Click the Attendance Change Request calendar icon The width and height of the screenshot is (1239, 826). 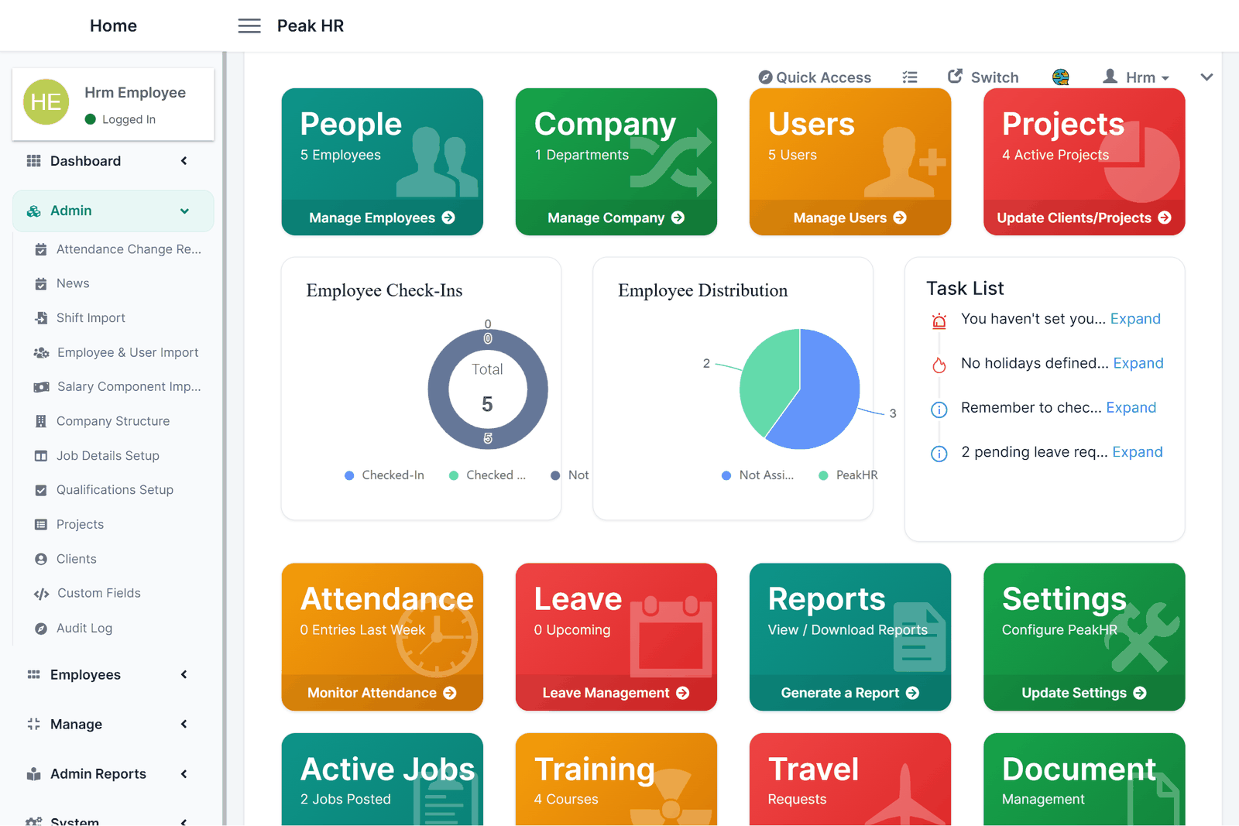click(41, 249)
